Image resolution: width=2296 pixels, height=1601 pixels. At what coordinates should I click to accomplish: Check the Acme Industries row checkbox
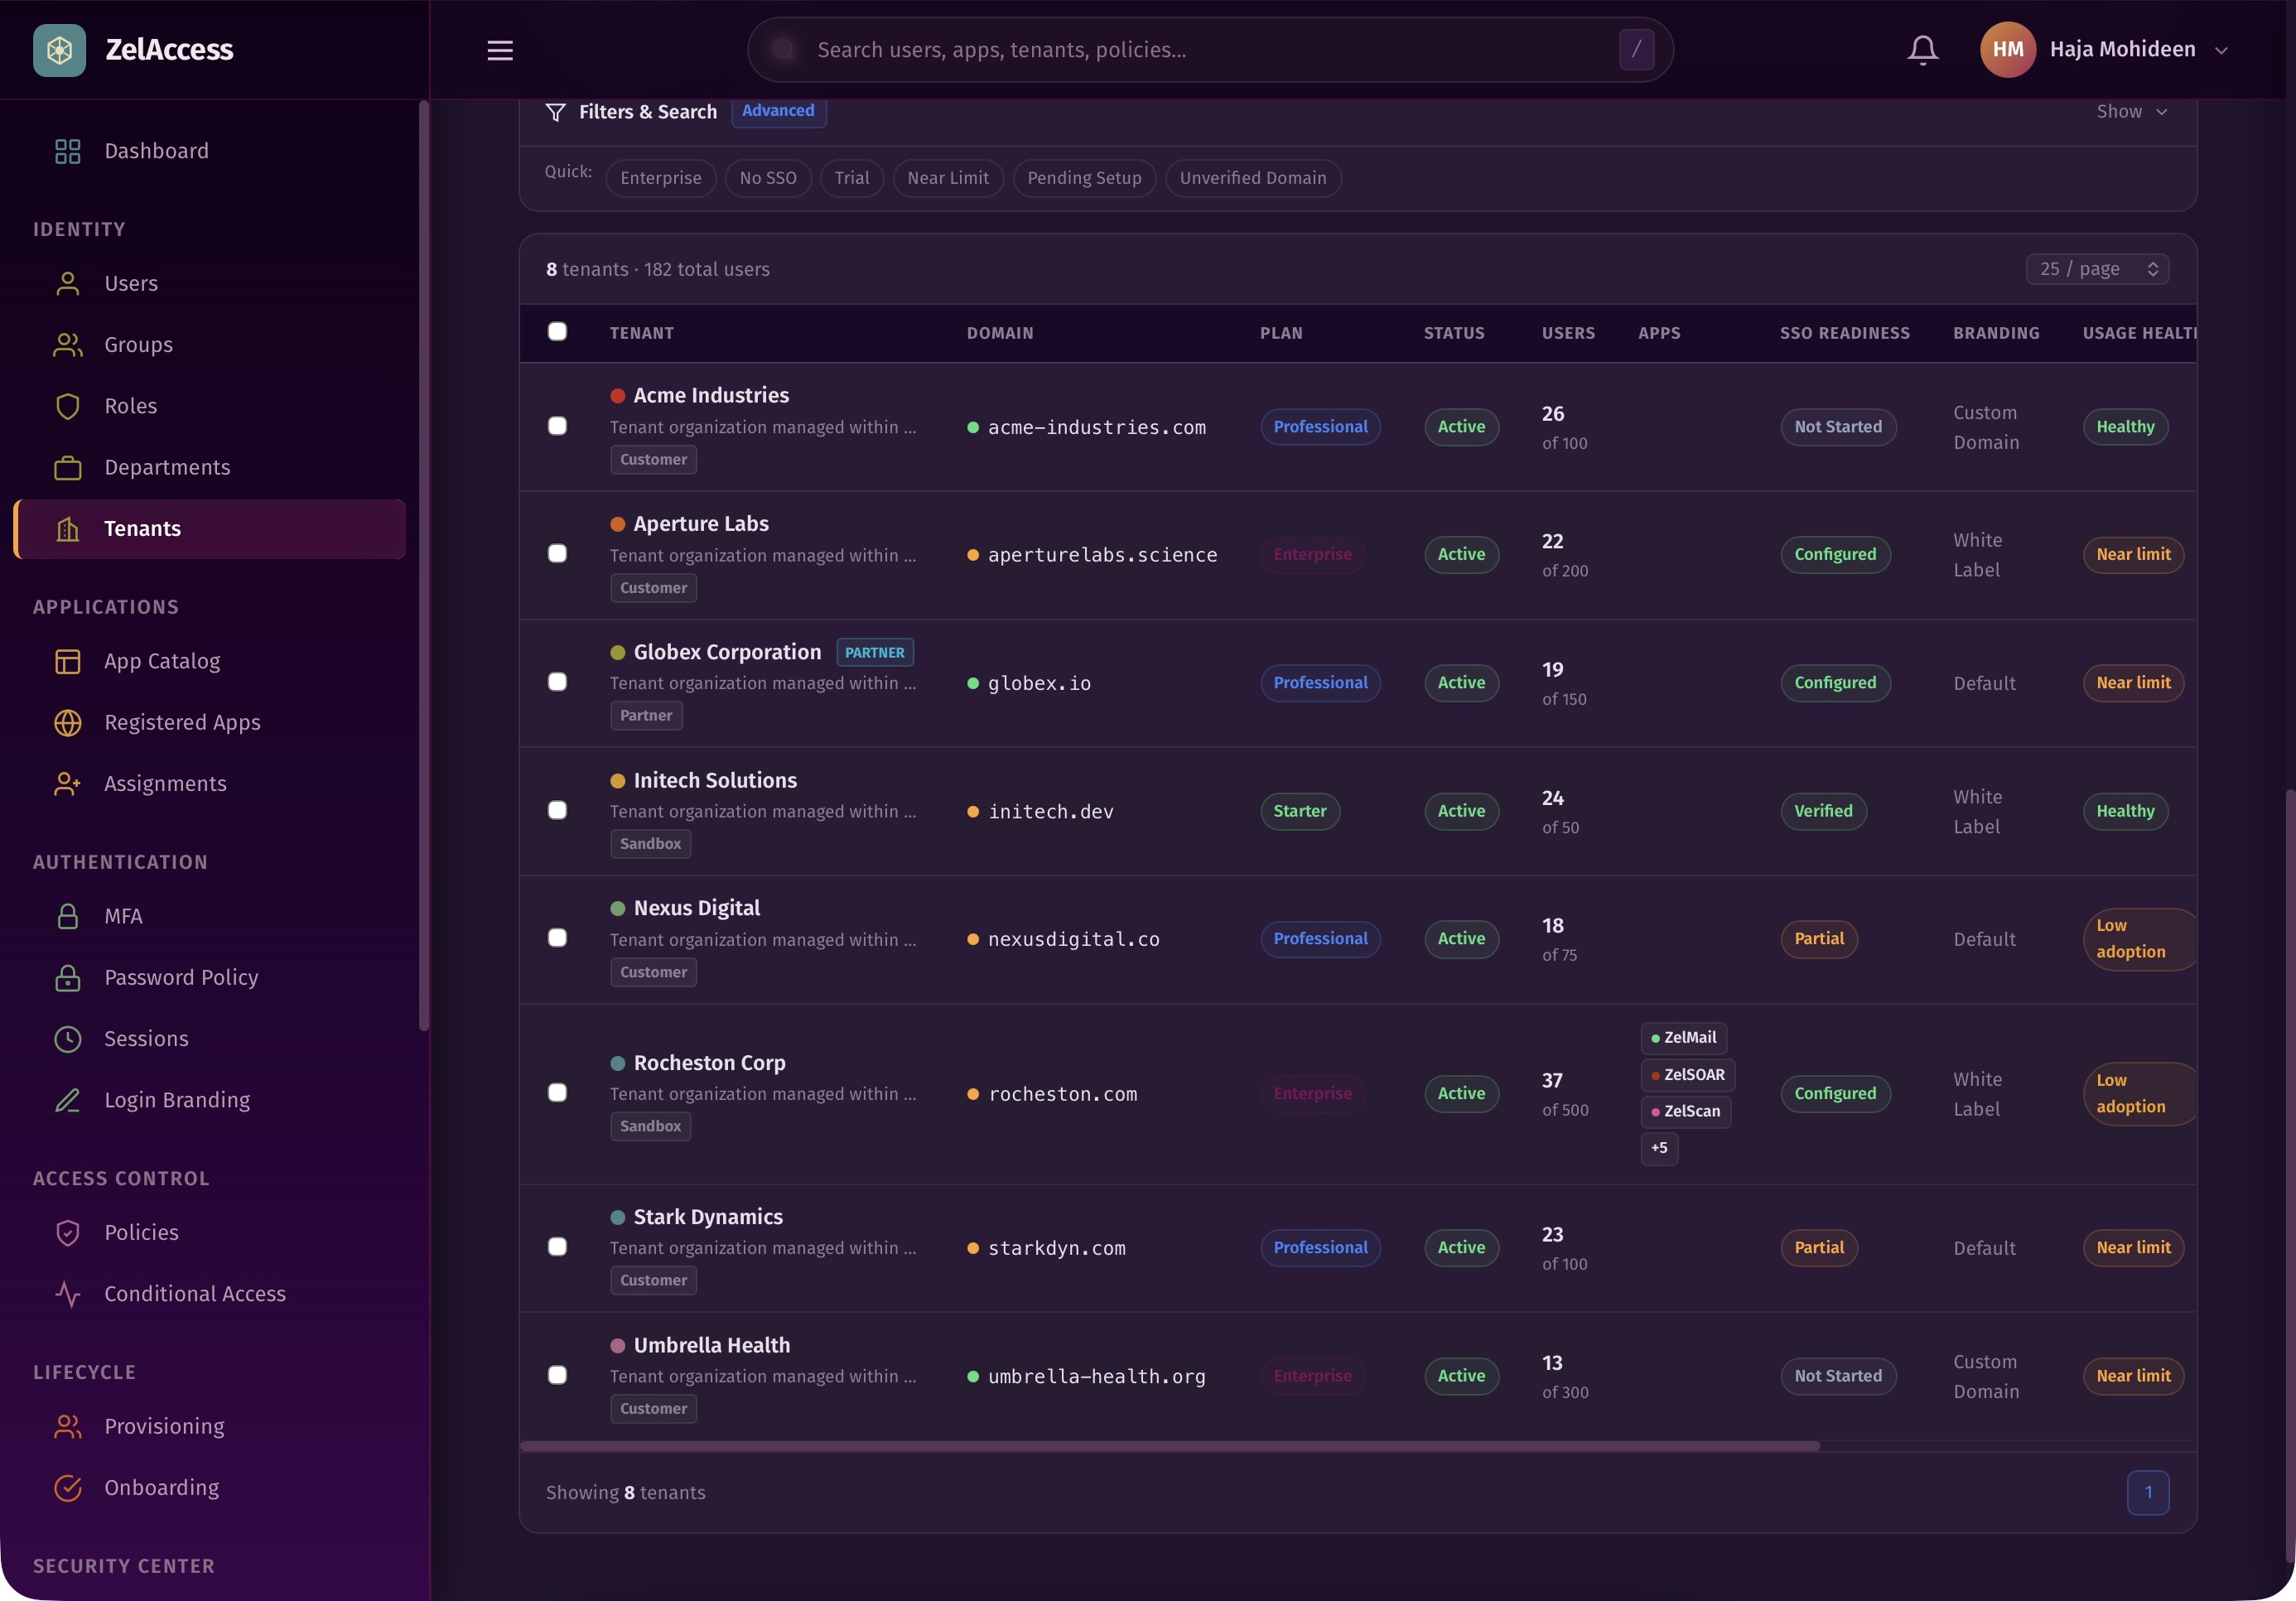[x=558, y=425]
